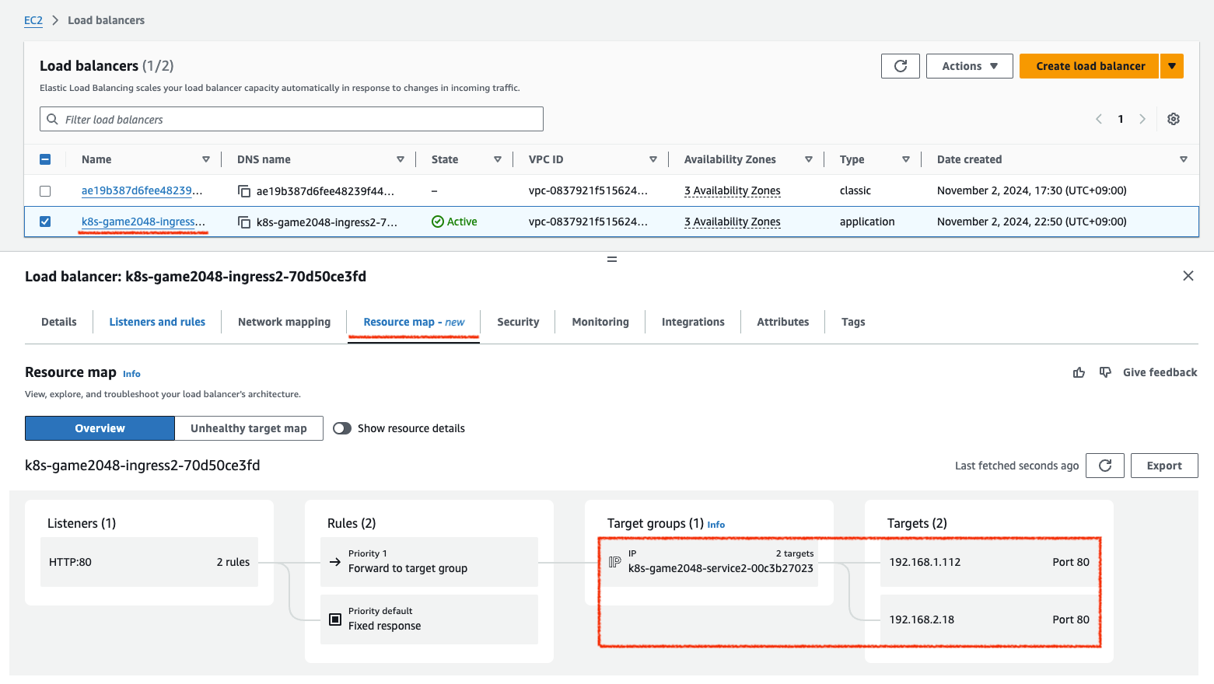This screenshot has height=684, width=1214.
Task: Copy DNS name of k8s-game2048-ingress2 row
Action: tap(244, 222)
